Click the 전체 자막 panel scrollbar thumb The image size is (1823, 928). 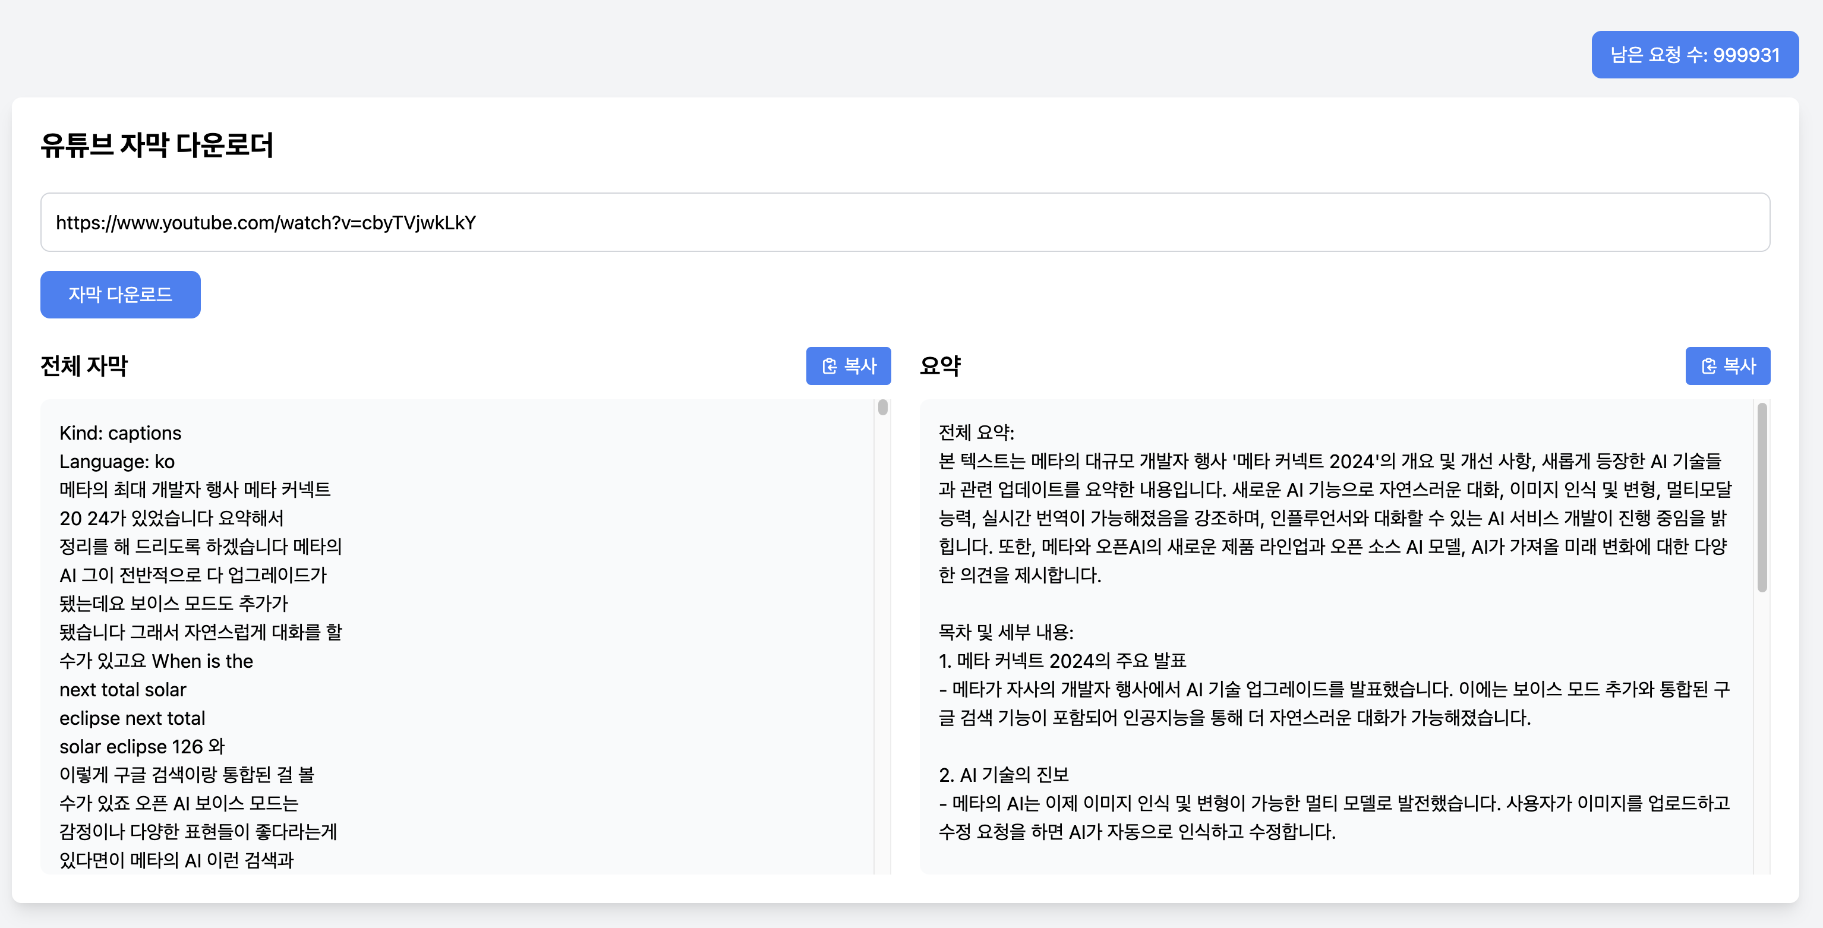882,408
